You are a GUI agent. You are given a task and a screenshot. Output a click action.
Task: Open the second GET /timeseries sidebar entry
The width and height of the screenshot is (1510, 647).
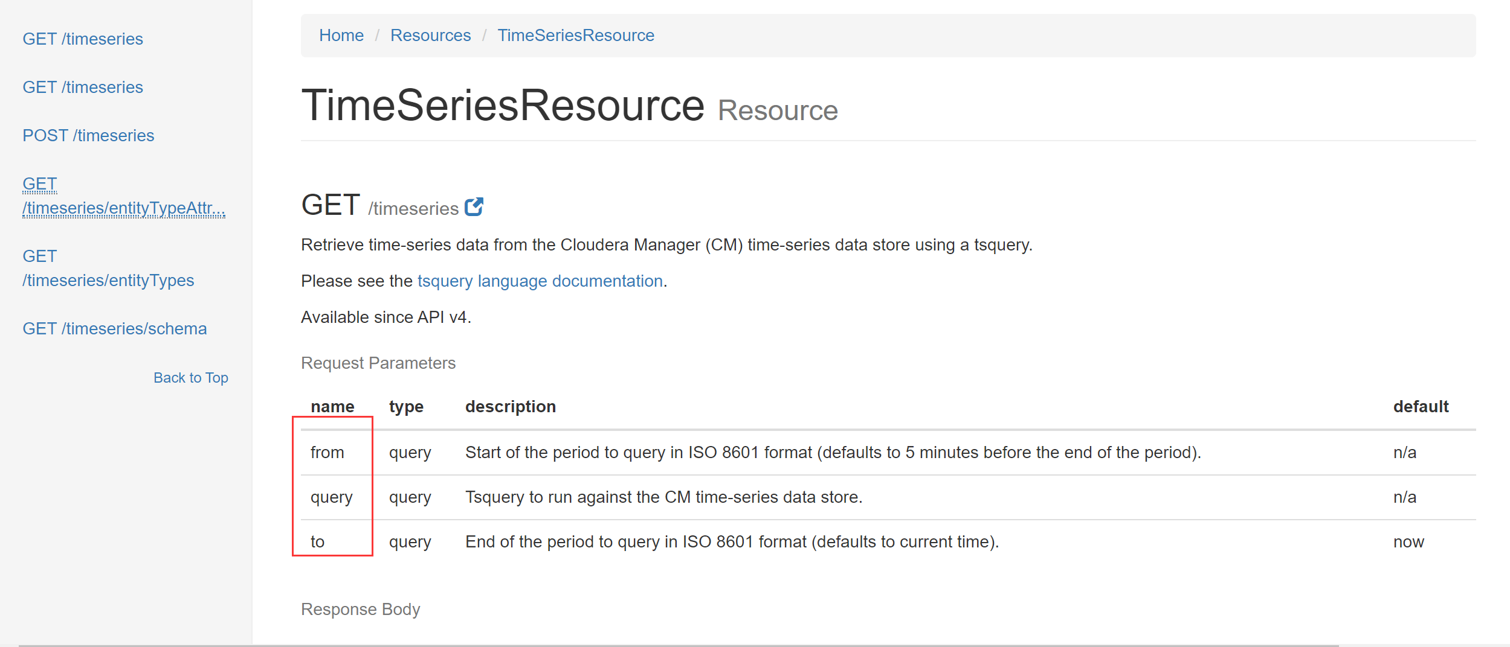83,87
